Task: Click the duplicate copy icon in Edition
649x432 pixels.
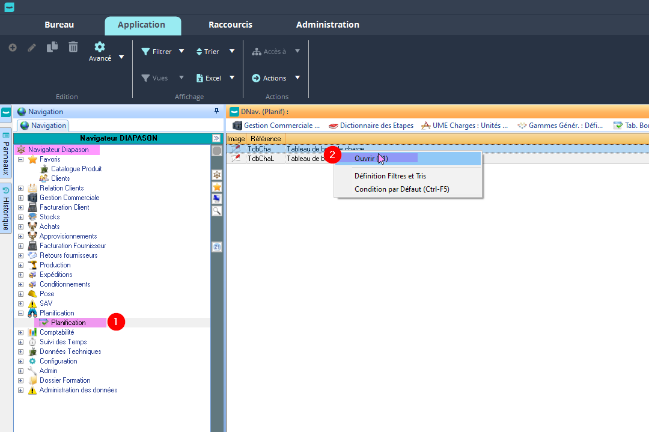Action: [52, 47]
